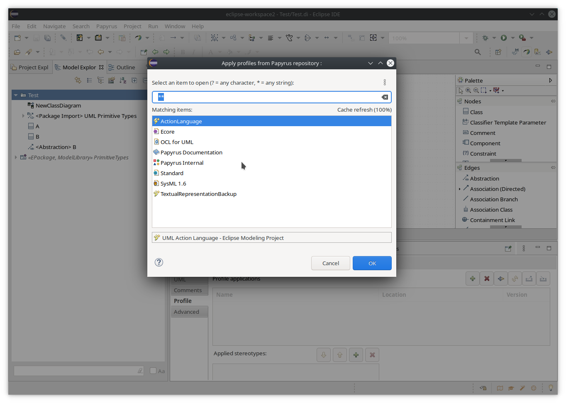Open the Debug icon's dropdown arrow
This screenshot has width=566, height=403.
point(494,38)
